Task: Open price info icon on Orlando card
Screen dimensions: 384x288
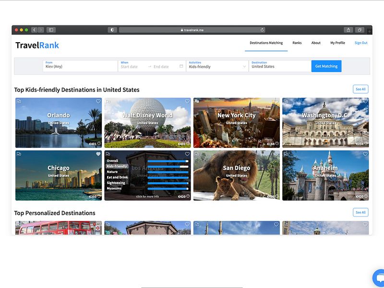Action: tap(99, 144)
